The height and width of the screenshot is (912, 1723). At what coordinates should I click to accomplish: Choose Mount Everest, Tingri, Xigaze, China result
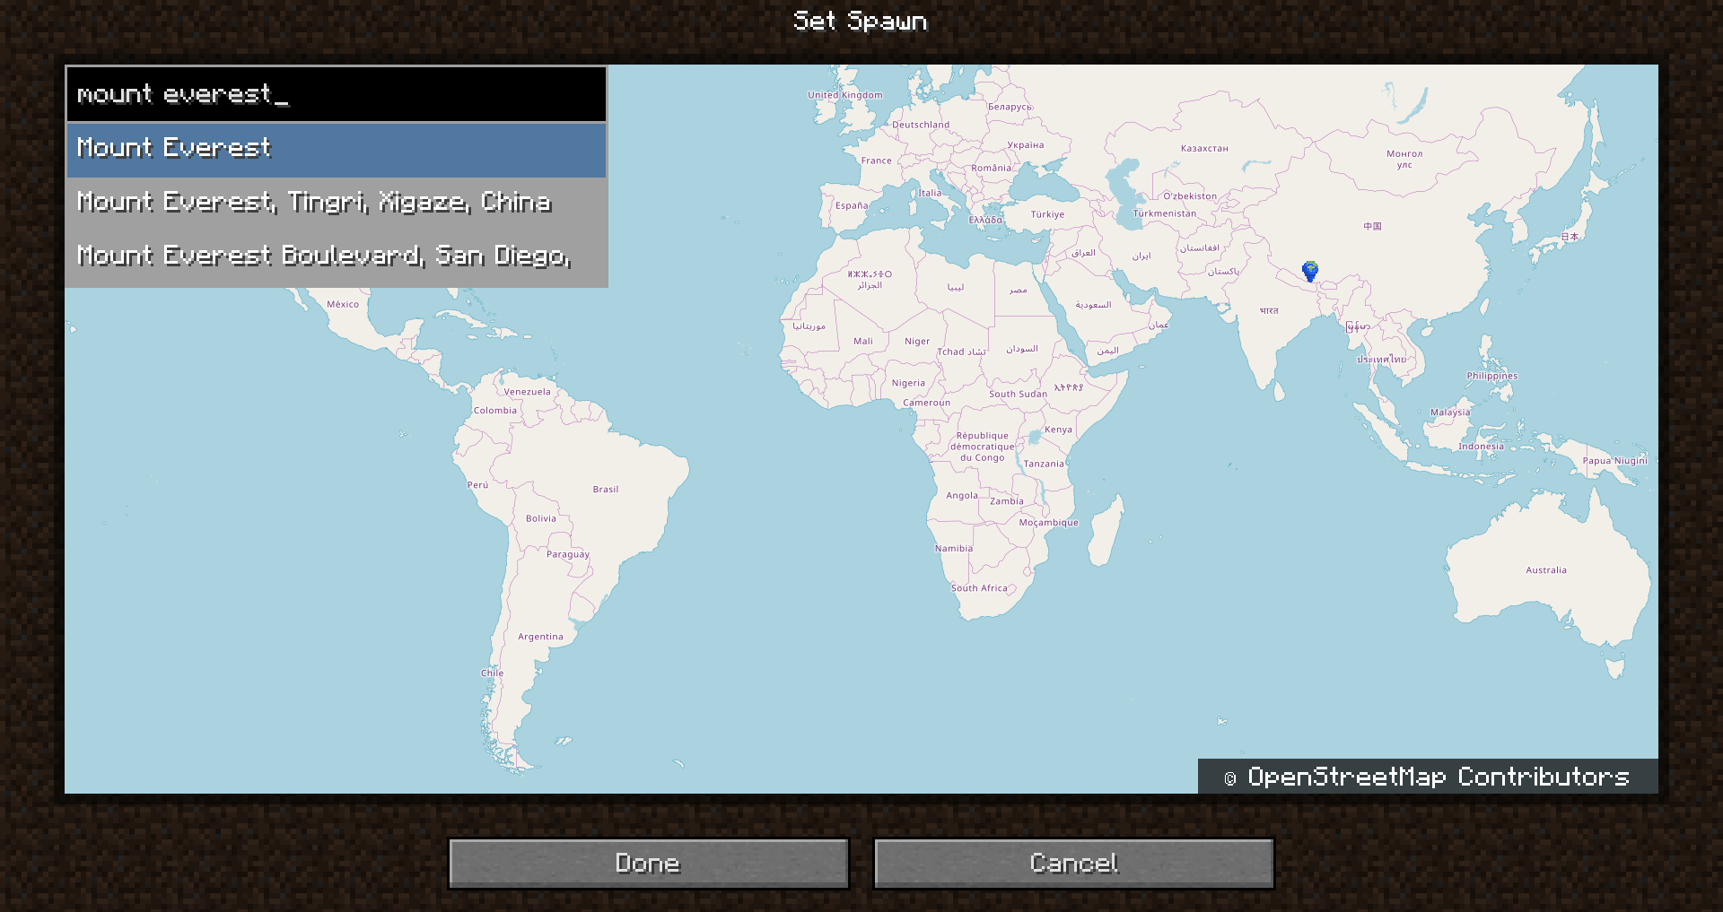coord(337,203)
